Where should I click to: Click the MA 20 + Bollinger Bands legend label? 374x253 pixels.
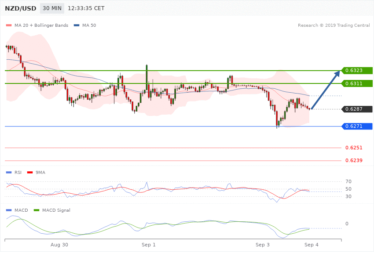click(x=41, y=25)
